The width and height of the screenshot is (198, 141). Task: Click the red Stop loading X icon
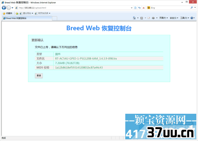pyautogui.click(x=144, y=8)
